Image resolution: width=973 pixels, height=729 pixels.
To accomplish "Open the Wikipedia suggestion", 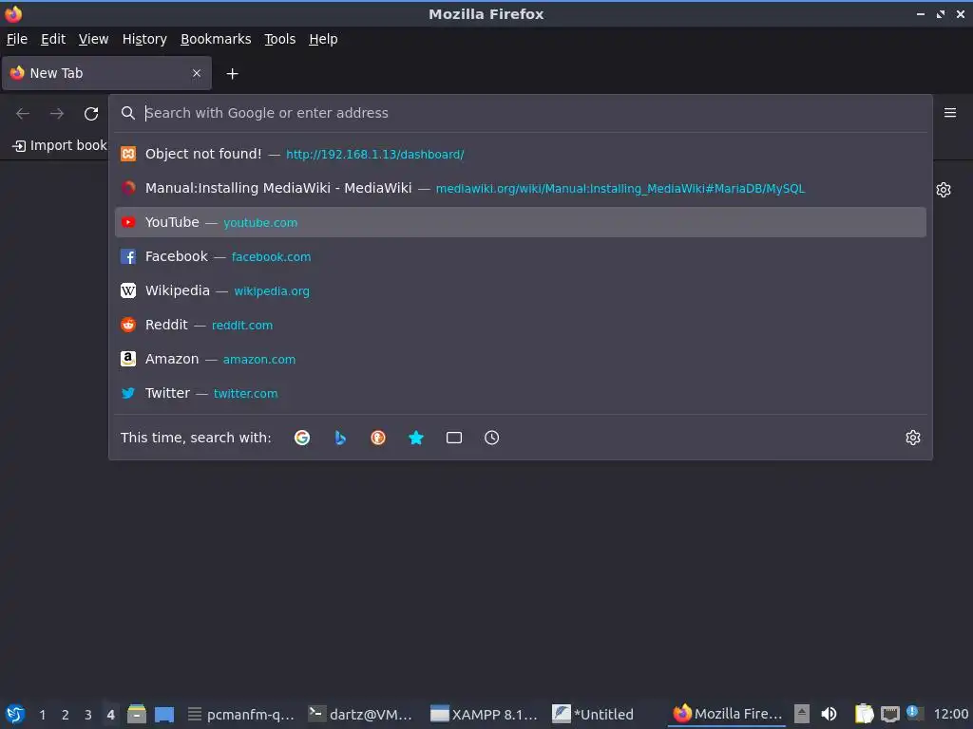I will (520, 290).
